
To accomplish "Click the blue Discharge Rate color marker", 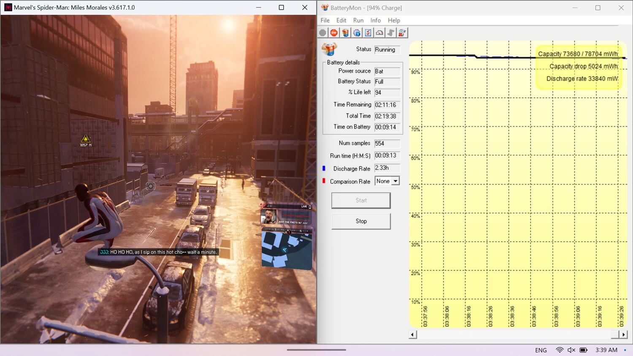I will [x=324, y=168].
